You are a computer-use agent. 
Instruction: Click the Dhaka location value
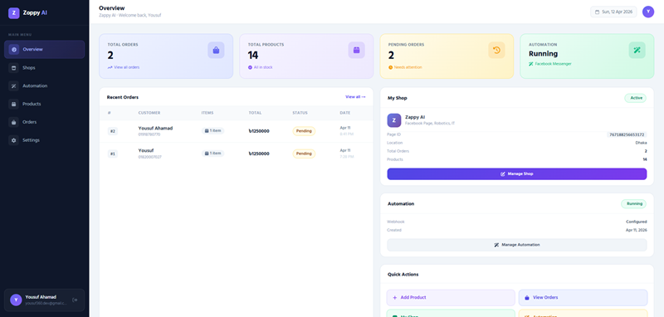tap(641, 143)
